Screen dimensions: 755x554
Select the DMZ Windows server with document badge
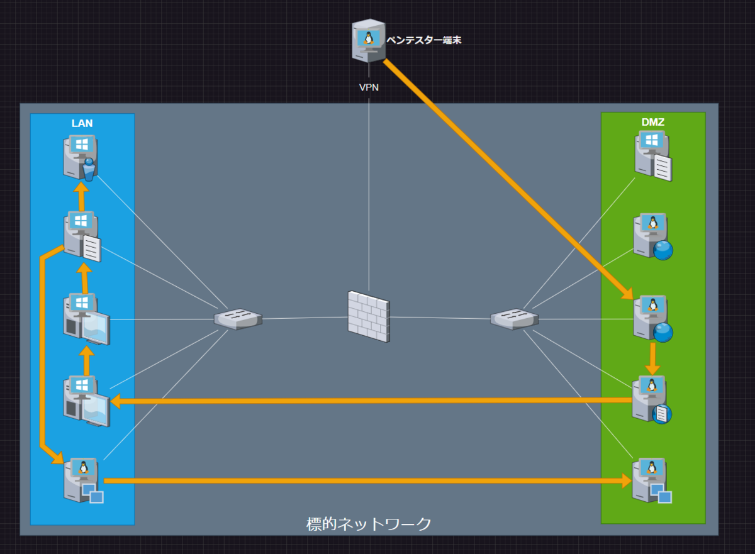653,156
